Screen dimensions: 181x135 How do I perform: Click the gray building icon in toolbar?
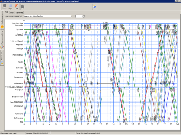[x=23, y=6]
